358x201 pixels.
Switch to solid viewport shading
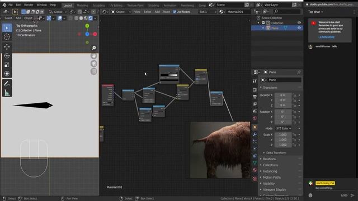click(x=81, y=18)
